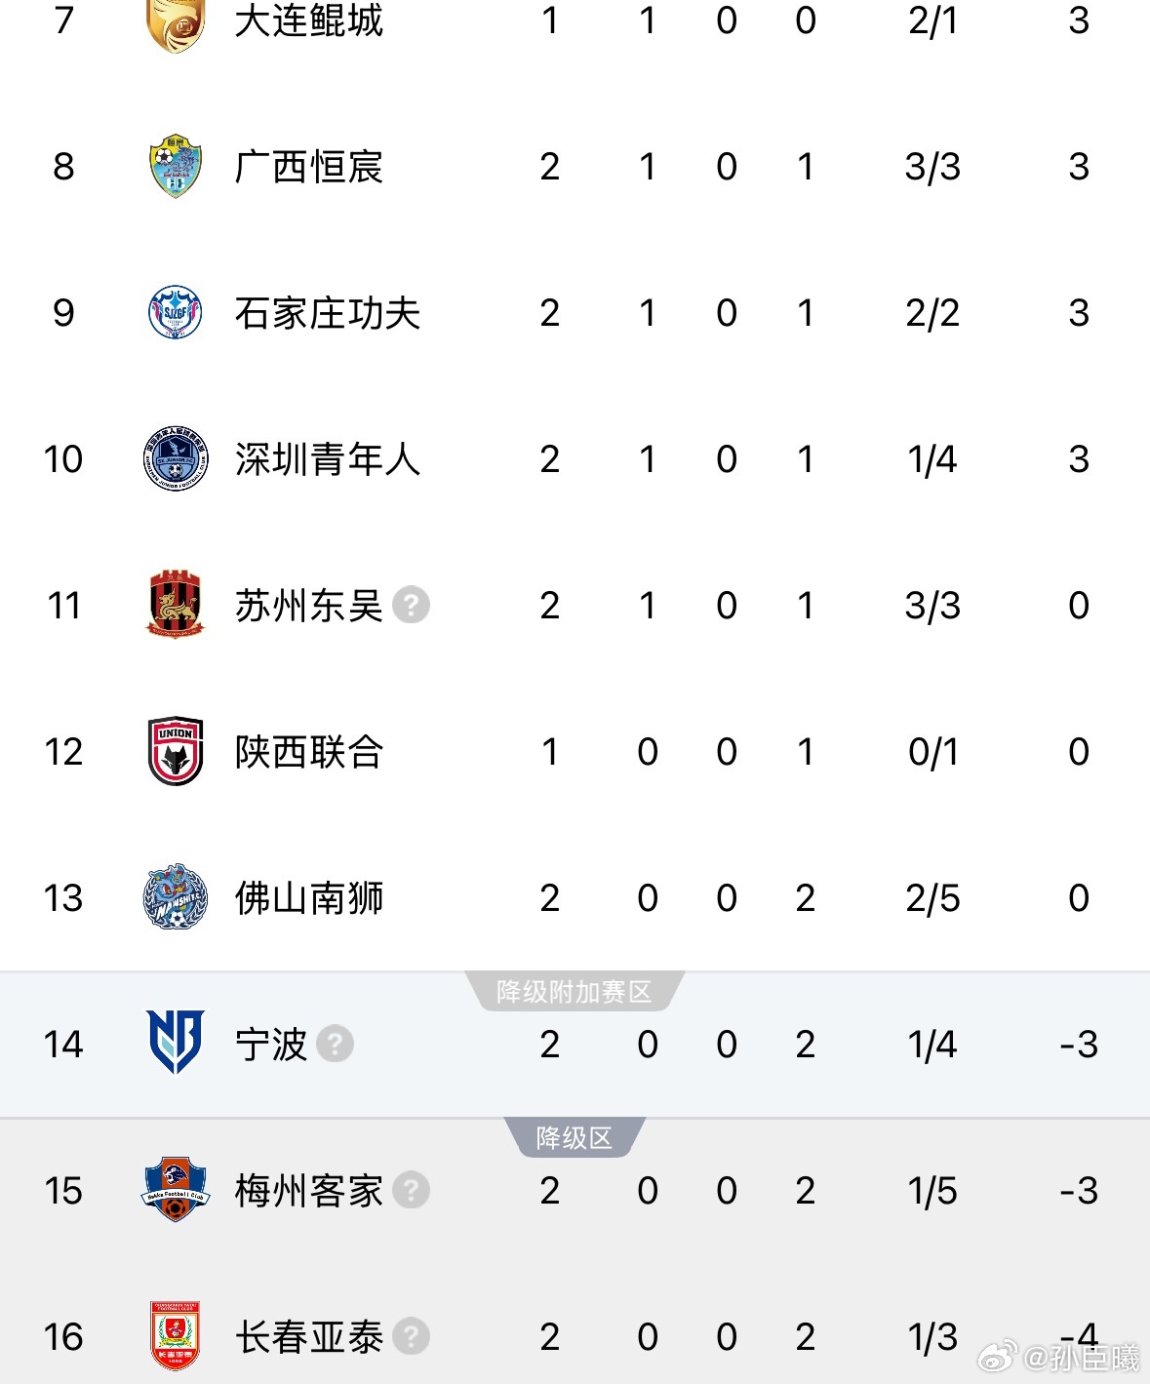Open the Shaanxi Union wolf badge

(176, 752)
